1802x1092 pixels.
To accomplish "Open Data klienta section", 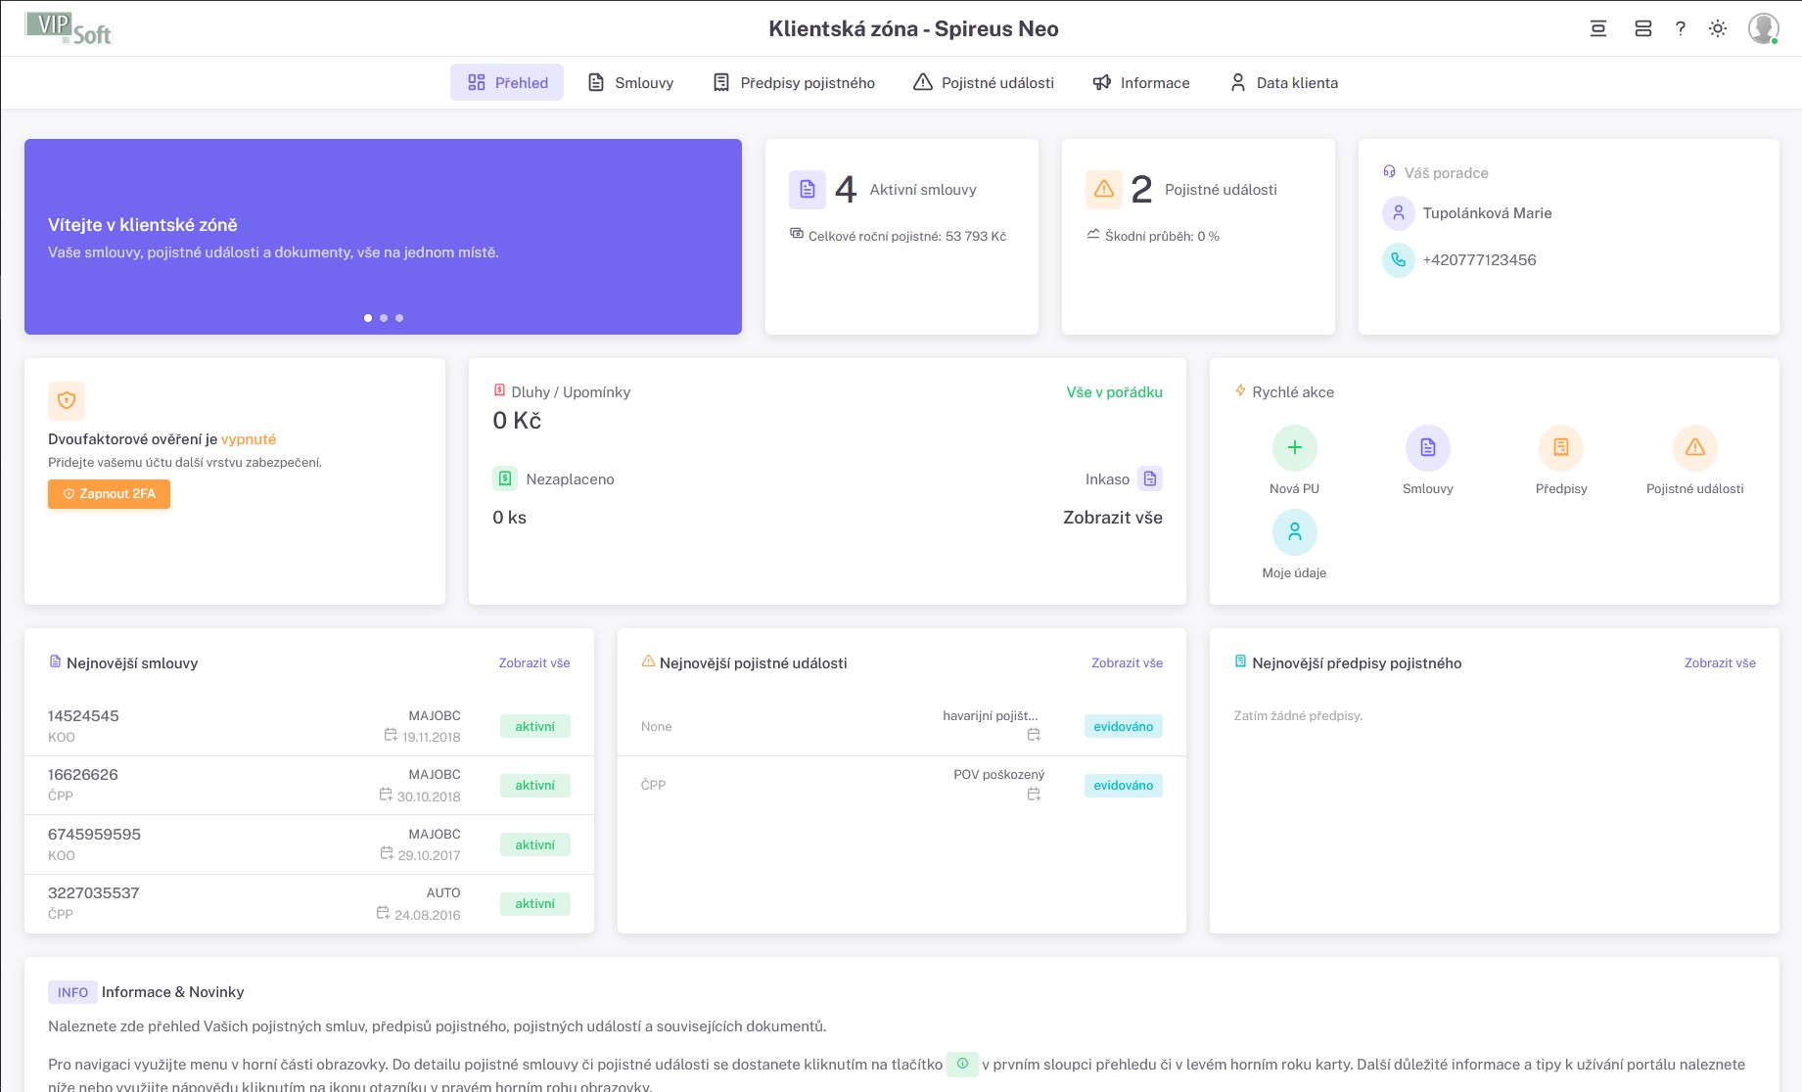I will (1284, 83).
